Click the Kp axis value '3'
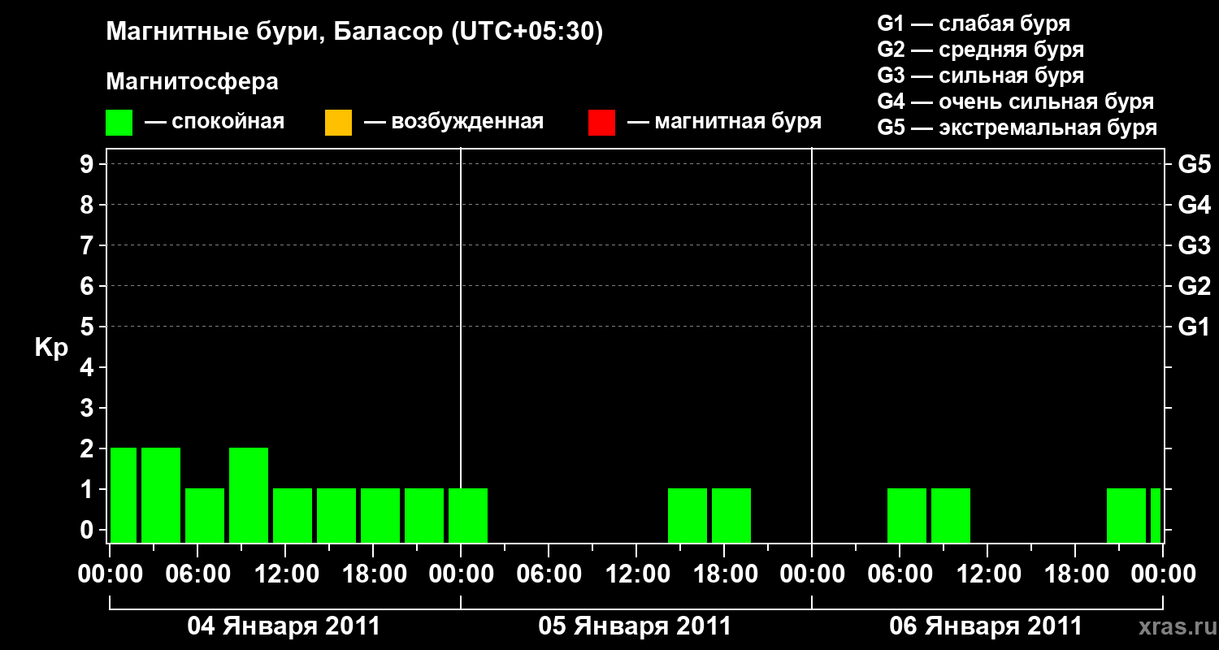This screenshot has width=1219, height=650. (89, 408)
